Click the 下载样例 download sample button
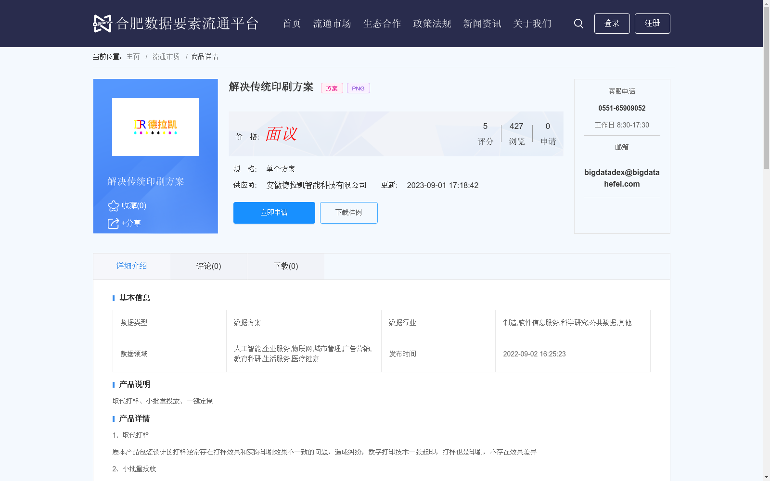 349,213
